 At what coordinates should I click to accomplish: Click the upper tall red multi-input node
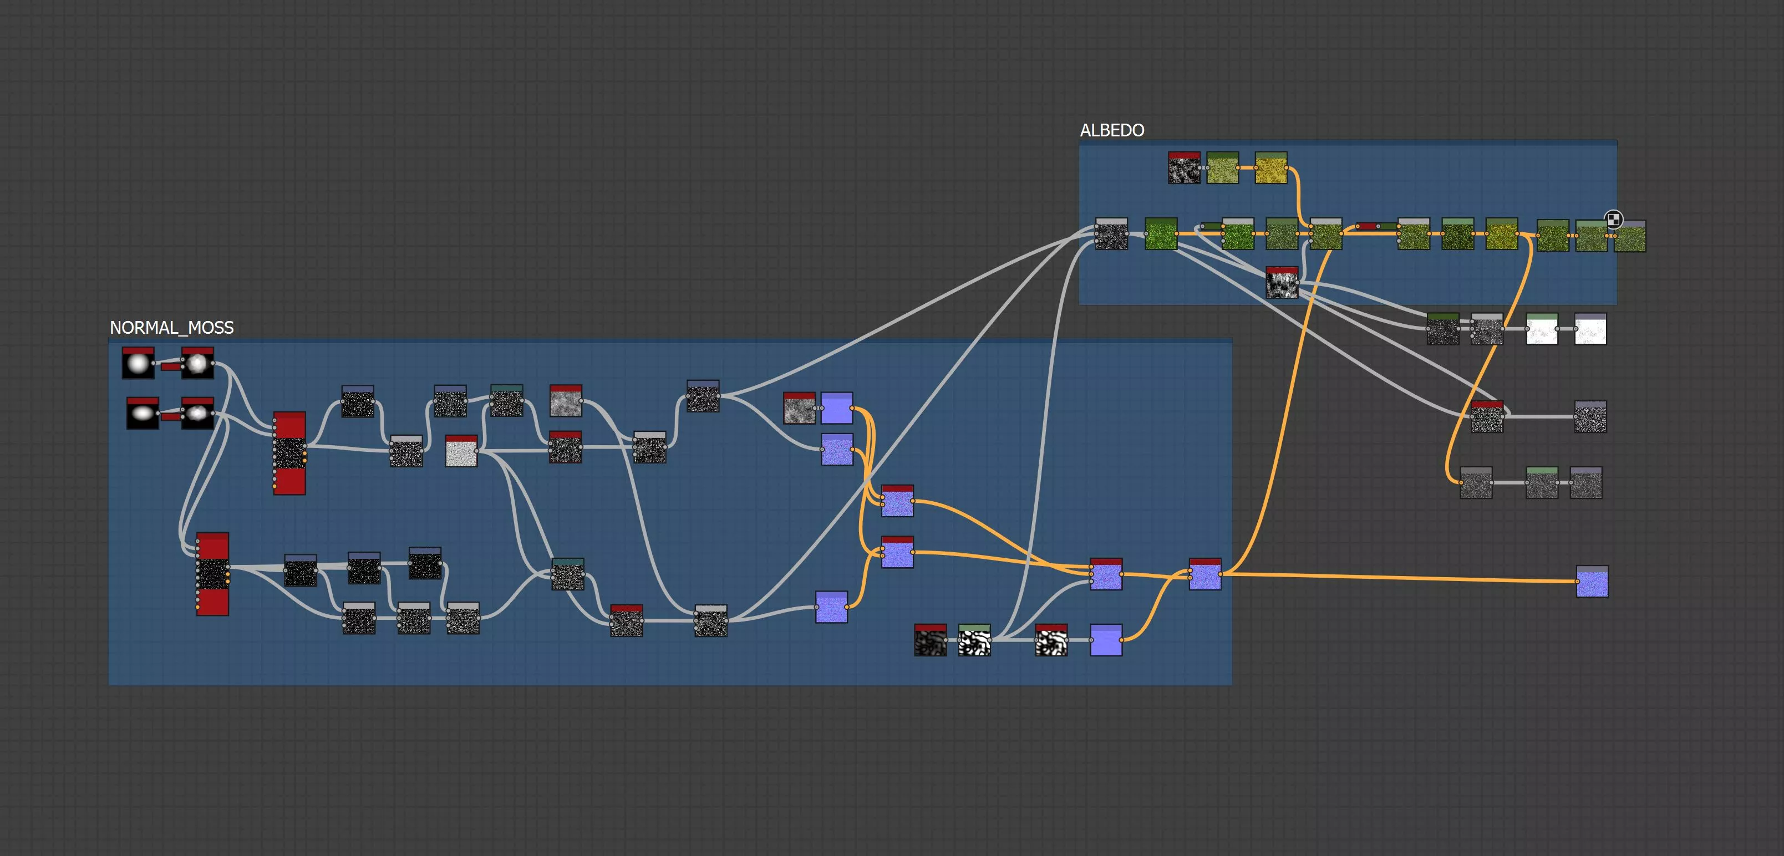point(289,454)
